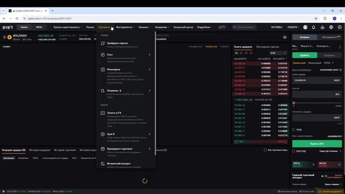This screenshot has width=345, height=194.
Task: Expand the Фьючерсы submenu arrow
Action: click(x=150, y=70)
